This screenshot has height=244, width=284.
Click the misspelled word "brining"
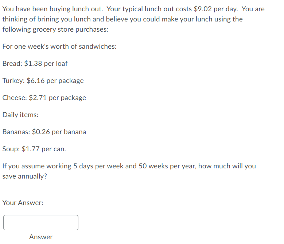pyautogui.click(x=48, y=19)
